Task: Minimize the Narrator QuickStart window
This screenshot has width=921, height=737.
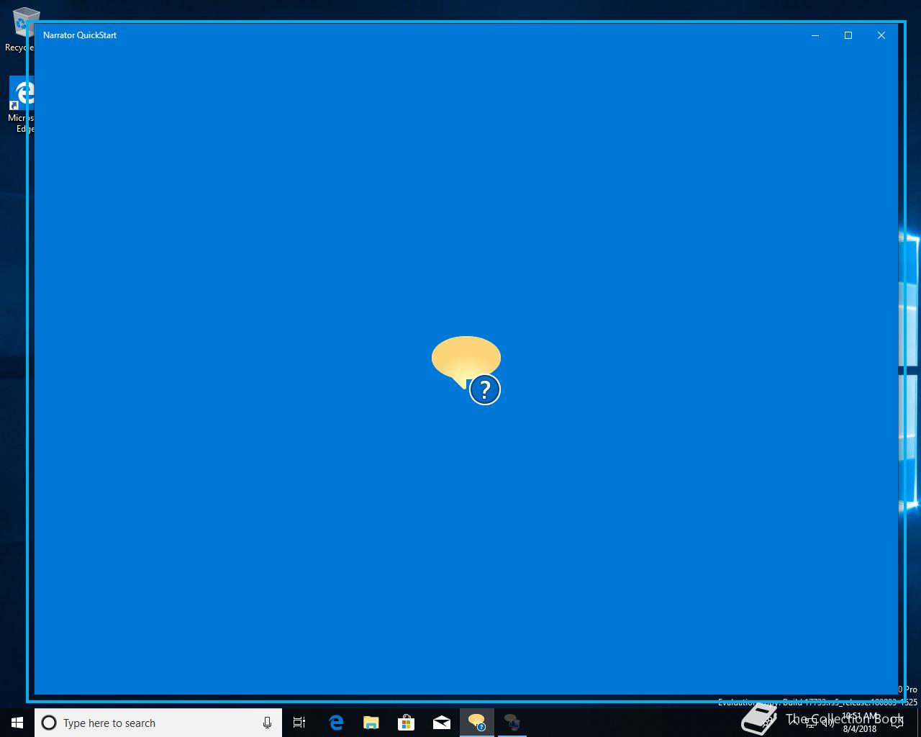Action: pyautogui.click(x=815, y=35)
